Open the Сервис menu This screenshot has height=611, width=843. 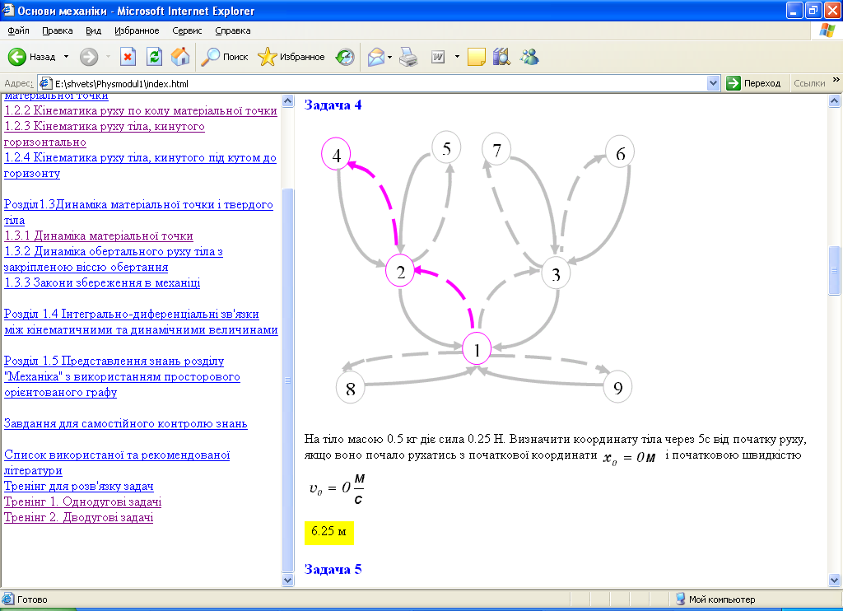[187, 30]
